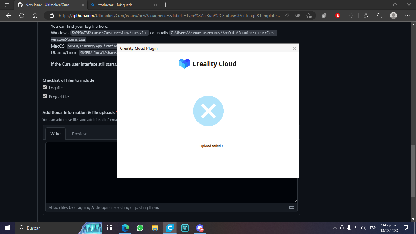416x234 pixels.
Task: Close the Creality Cloud Plugin dialog
Action: pyautogui.click(x=294, y=48)
